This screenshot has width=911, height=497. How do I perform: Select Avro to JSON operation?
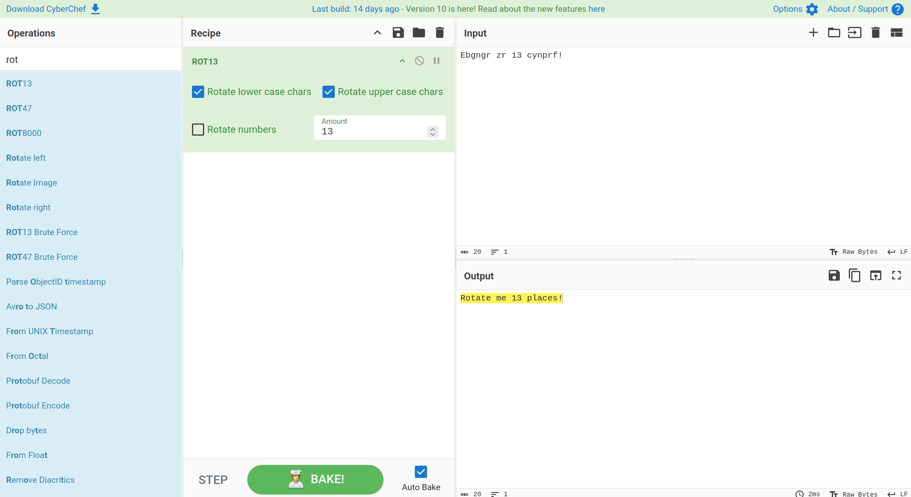(90, 307)
